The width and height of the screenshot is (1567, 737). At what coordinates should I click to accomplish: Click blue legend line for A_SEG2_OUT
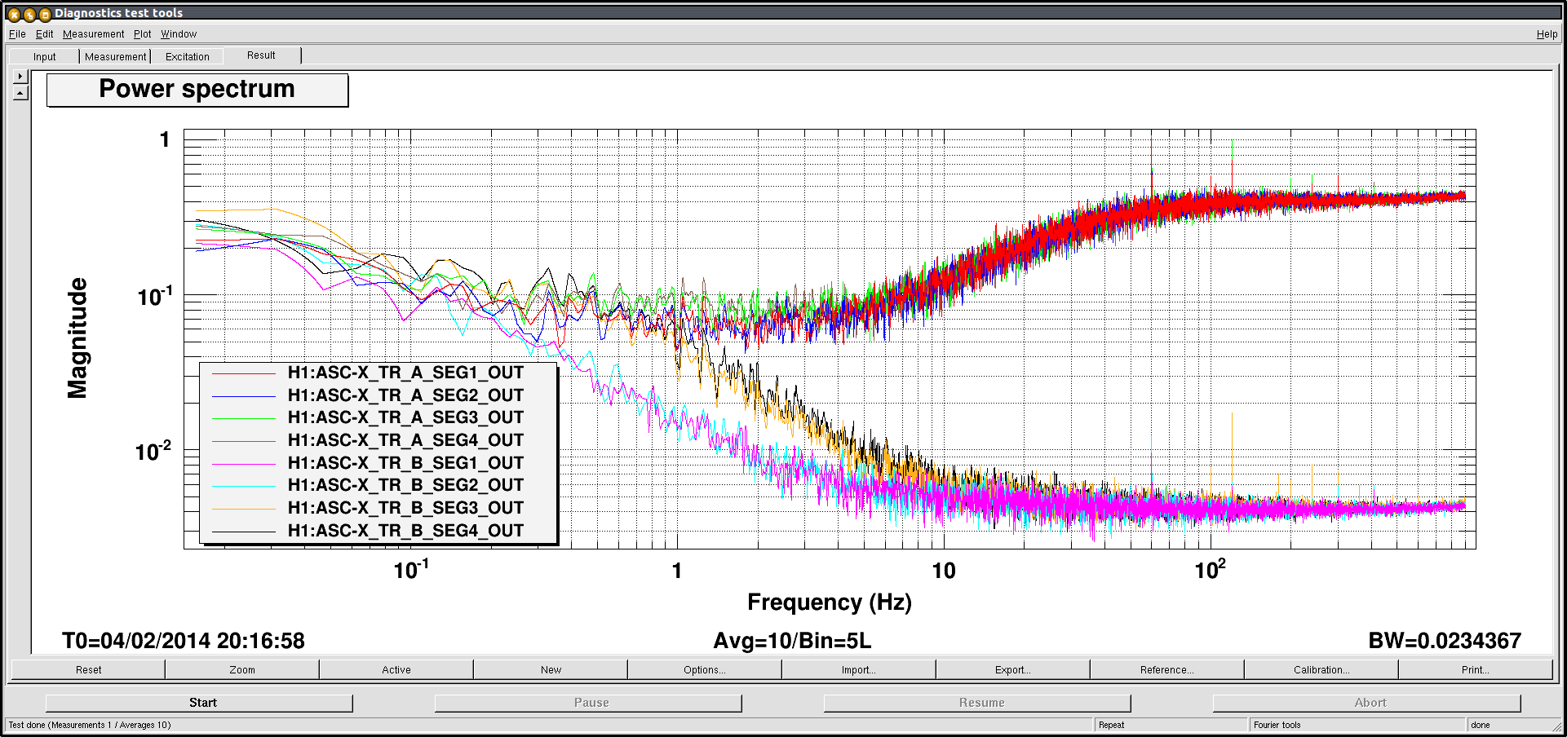tap(244, 396)
